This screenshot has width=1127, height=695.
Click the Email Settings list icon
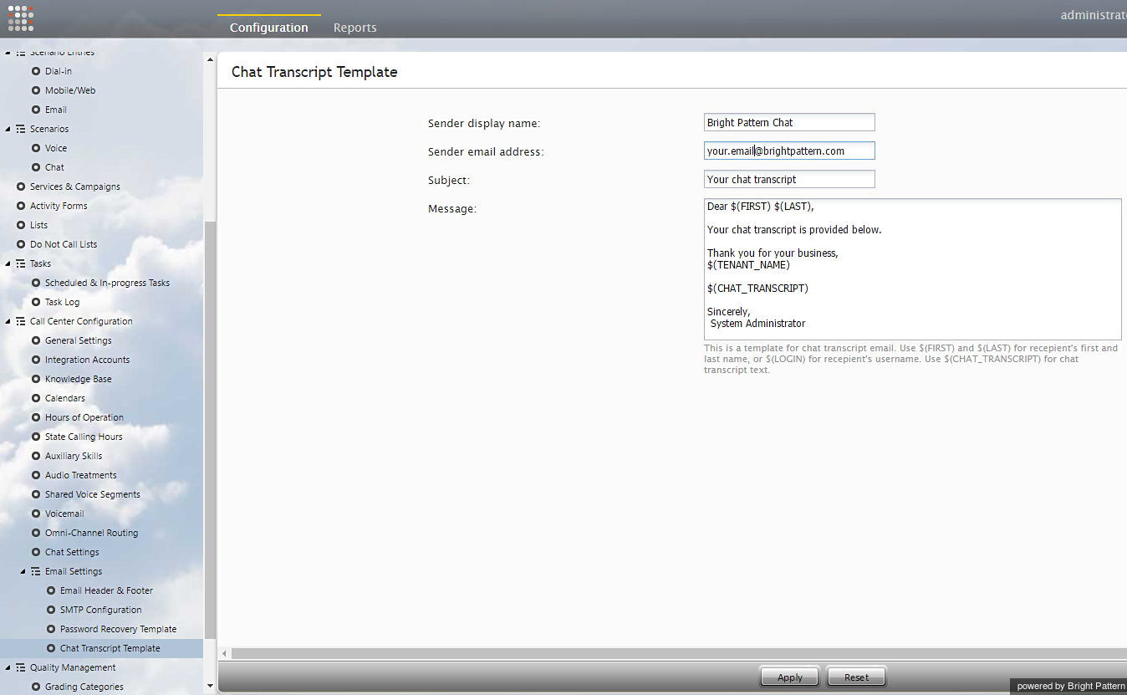(x=36, y=571)
